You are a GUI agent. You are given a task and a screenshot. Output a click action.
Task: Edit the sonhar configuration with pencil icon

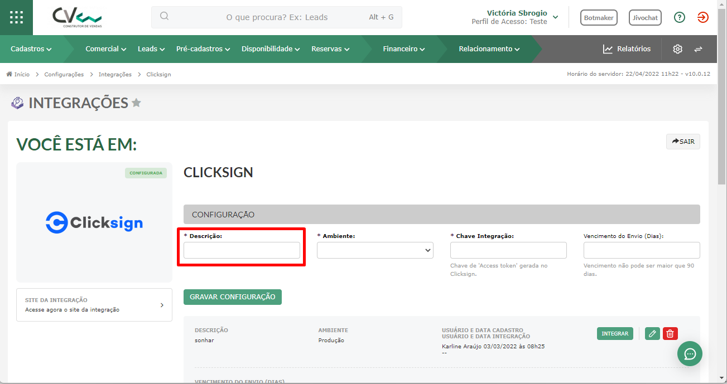click(x=652, y=334)
